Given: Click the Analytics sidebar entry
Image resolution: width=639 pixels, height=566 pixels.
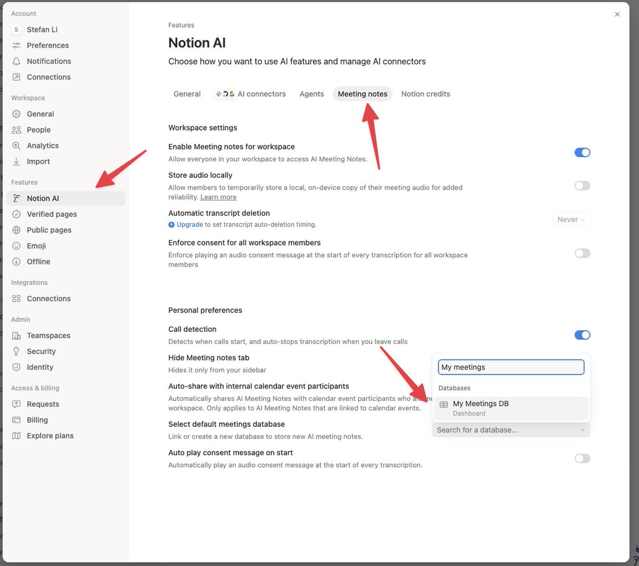Looking at the screenshot, I should [66, 145].
